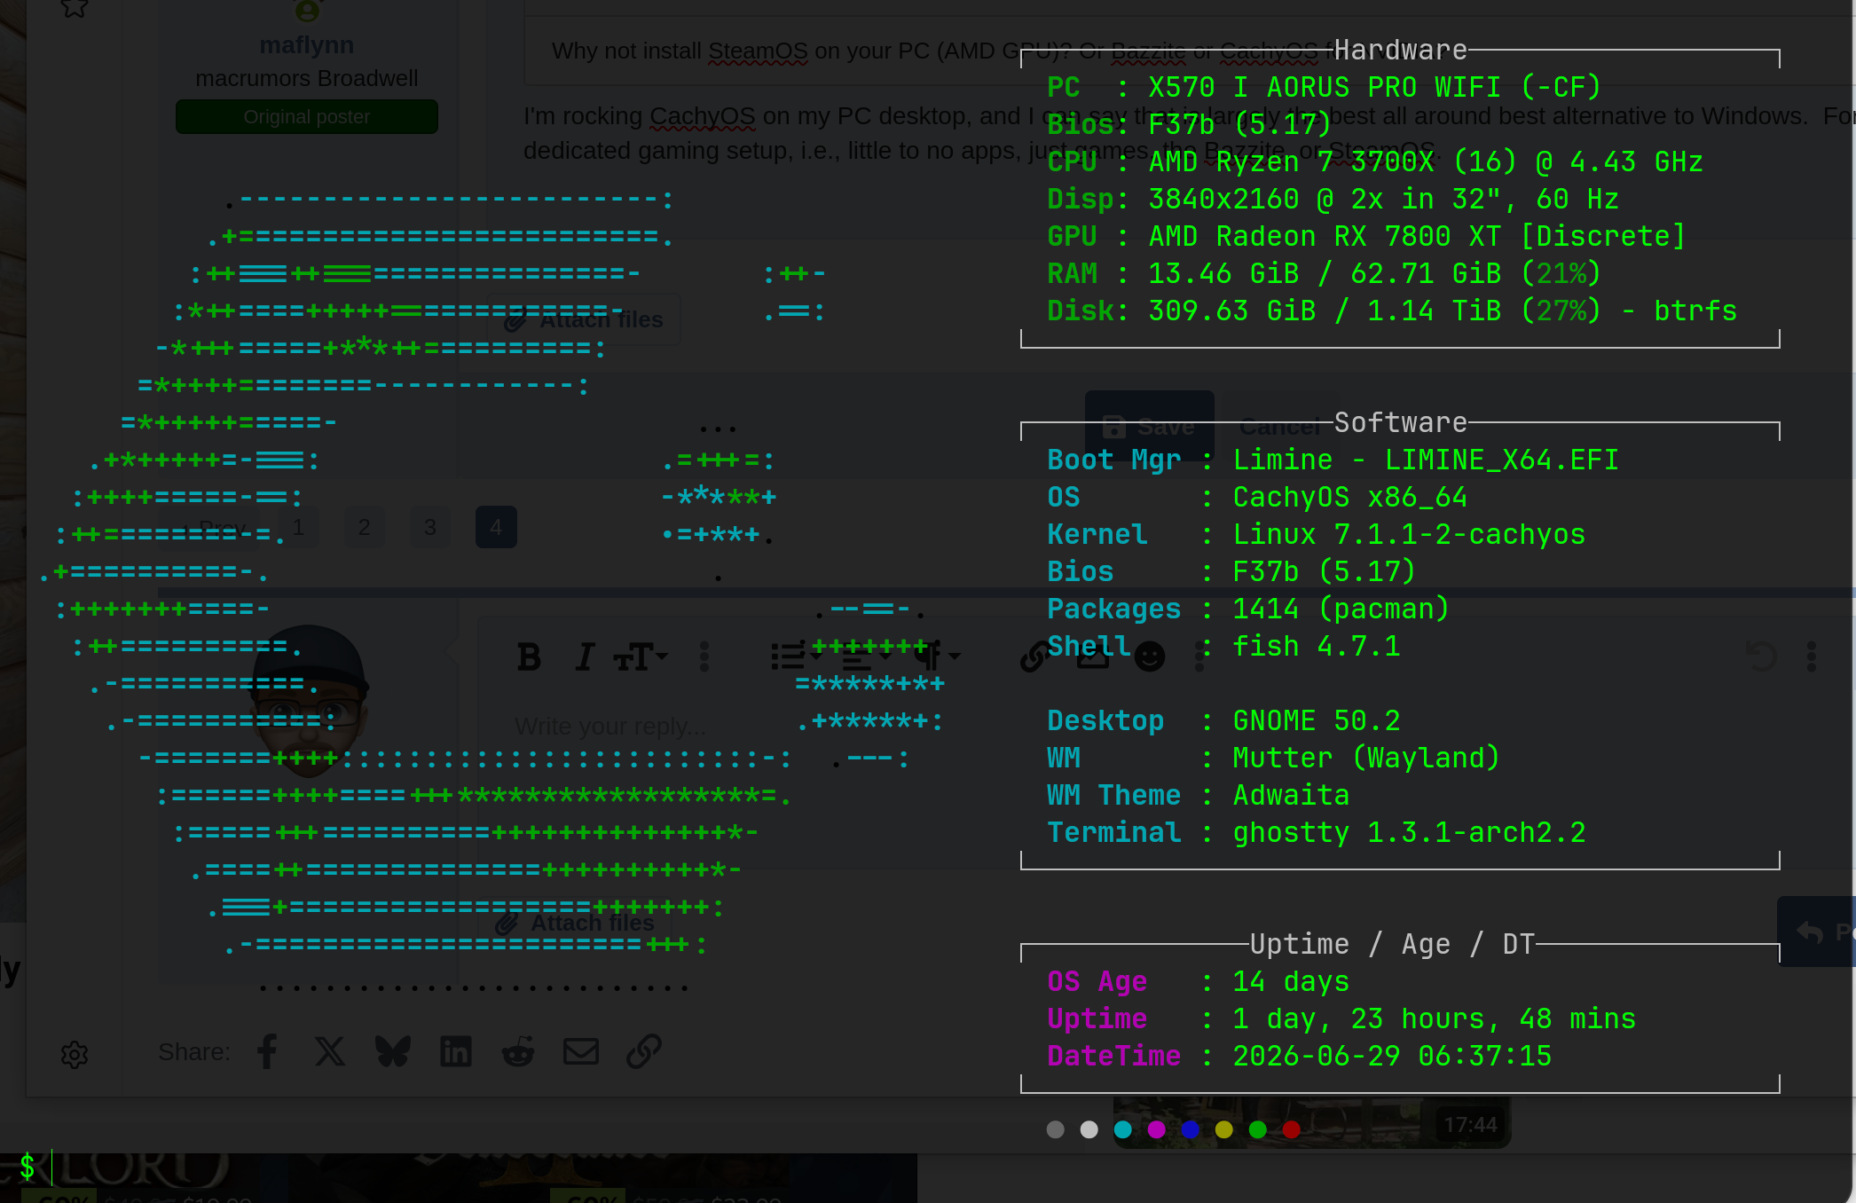This screenshot has height=1203, width=1856.
Task: Click 'Limine - LIMINE_X64.EFI' boot manager value
Action: (x=1426, y=460)
